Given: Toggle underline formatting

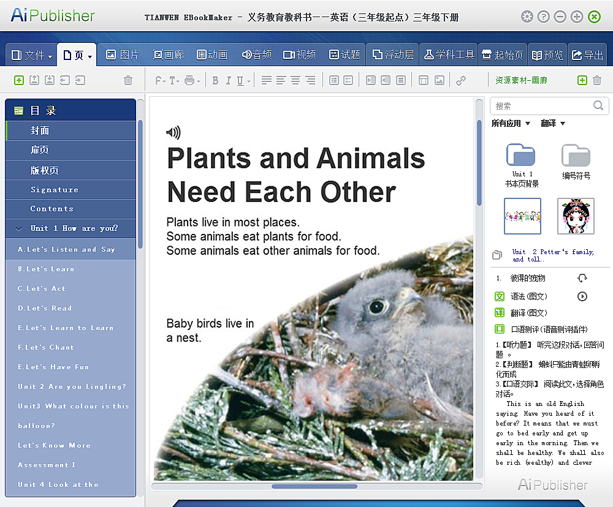Looking at the screenshot, I should point(240,80).
